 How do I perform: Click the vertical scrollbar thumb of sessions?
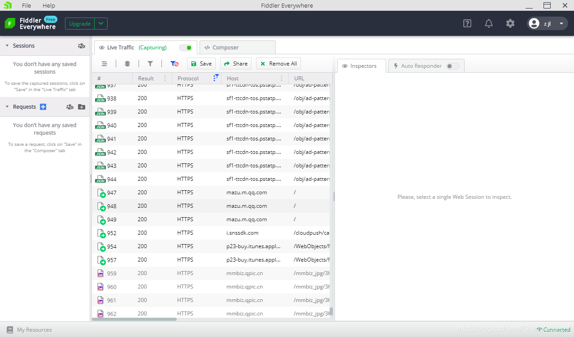(x=331, y=311)
